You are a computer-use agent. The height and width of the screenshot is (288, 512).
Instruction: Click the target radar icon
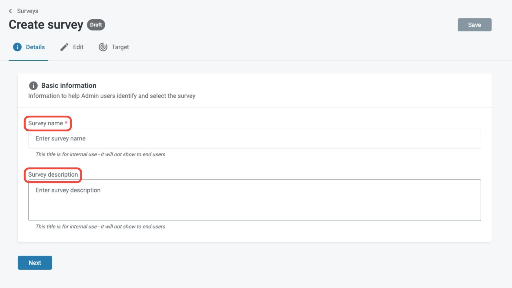103,47
